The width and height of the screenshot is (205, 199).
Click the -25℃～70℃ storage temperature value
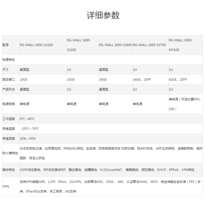tap(30, 129)
